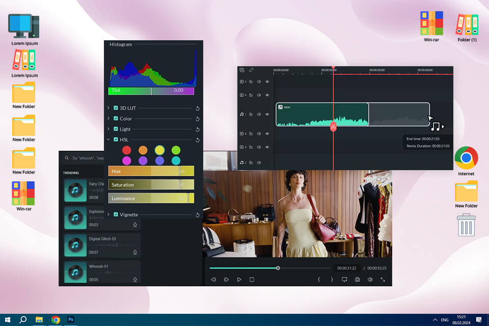
Task: Switch the preview to fullscreen
Action: point(383,280)
